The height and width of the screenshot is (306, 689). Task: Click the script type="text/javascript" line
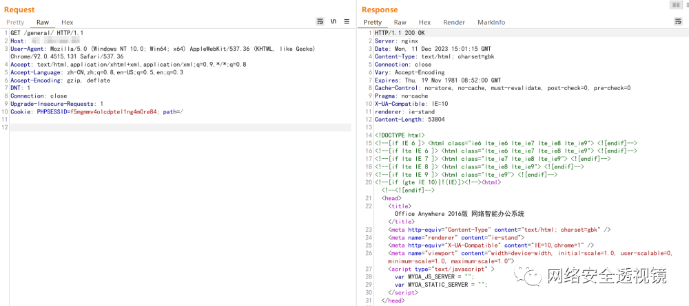441,269
